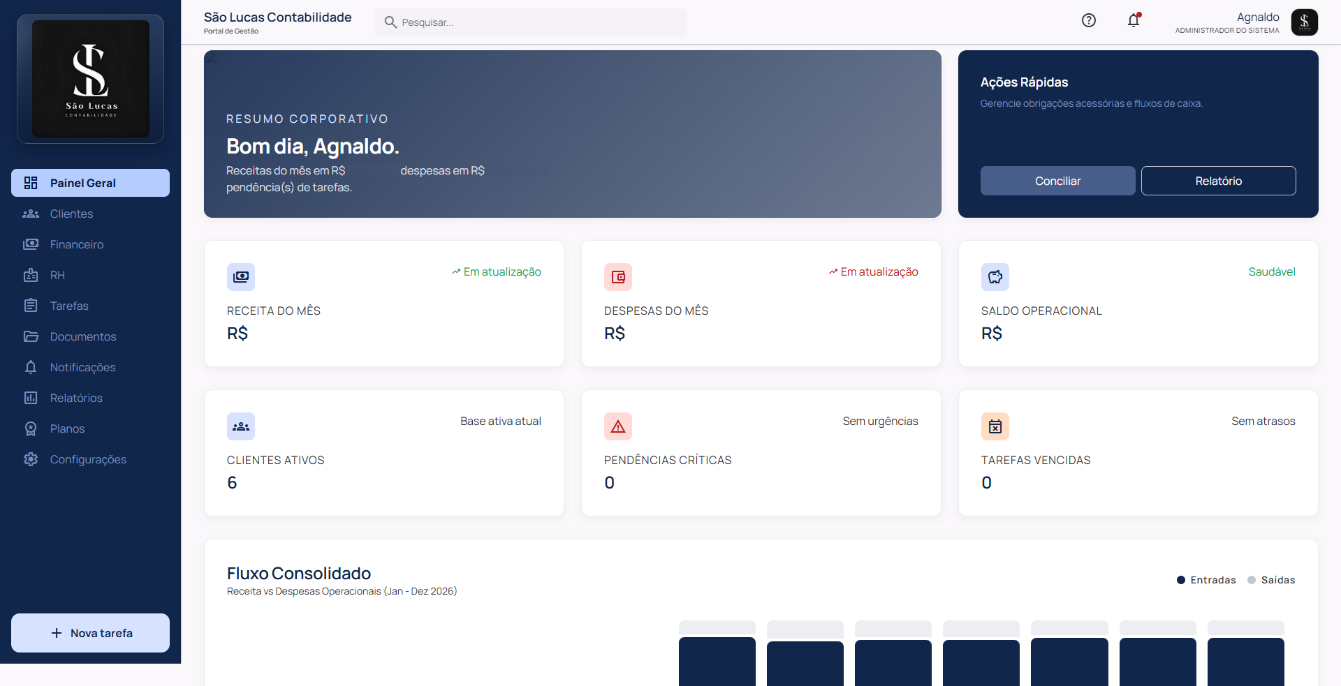1341x686 pixels.
Task: Click the plus icon on Nova tarefa
Action: [x=57, y=633]
